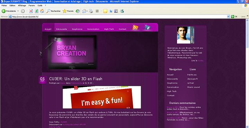
Task: Open comment starting Effectivement, on ne parle
Action: [x=183, y=114]
